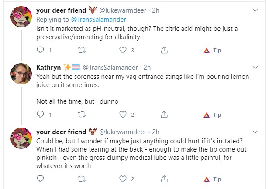Open @lukewarmdeer handle on first tweet
Viewport: 269px width, 189px height.
(x=123, y=10)
